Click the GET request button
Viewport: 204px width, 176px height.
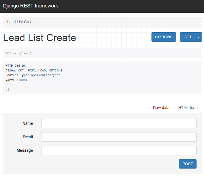pos(187,37)
